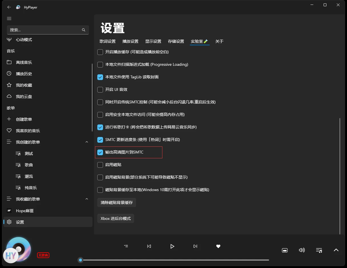This screenshot has height=268, width=347.
Task: Uncheck SMTC 更新进度条 checkbox
Action: click(100, 140)
